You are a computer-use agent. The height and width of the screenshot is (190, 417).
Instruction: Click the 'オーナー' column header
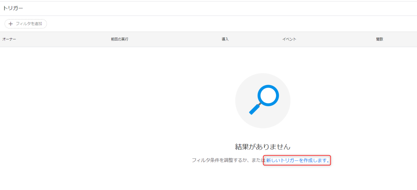click(9, 40)
